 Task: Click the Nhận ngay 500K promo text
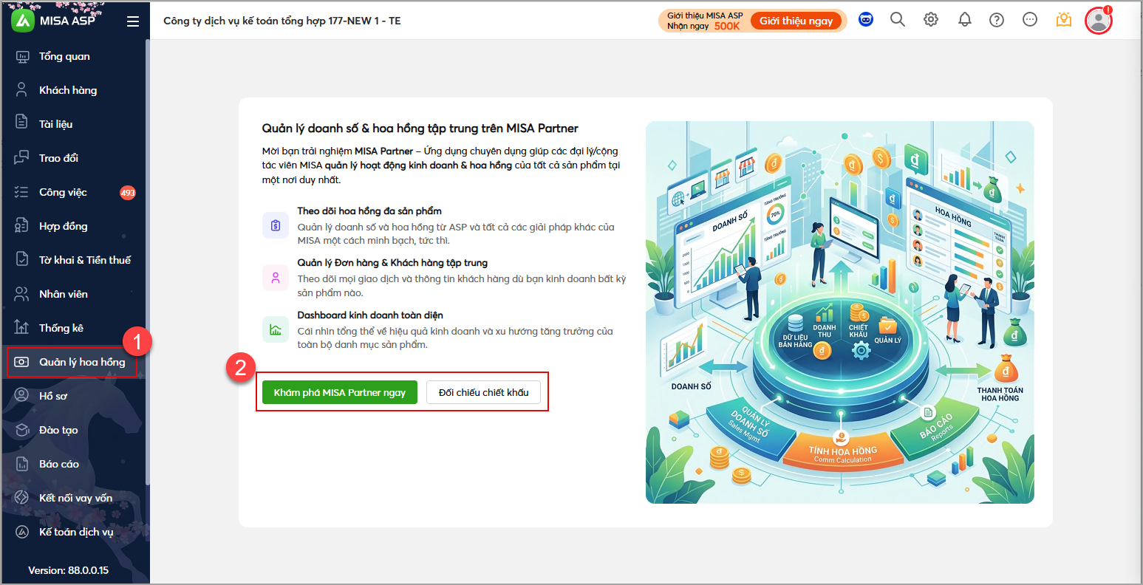tap(703, 26)
